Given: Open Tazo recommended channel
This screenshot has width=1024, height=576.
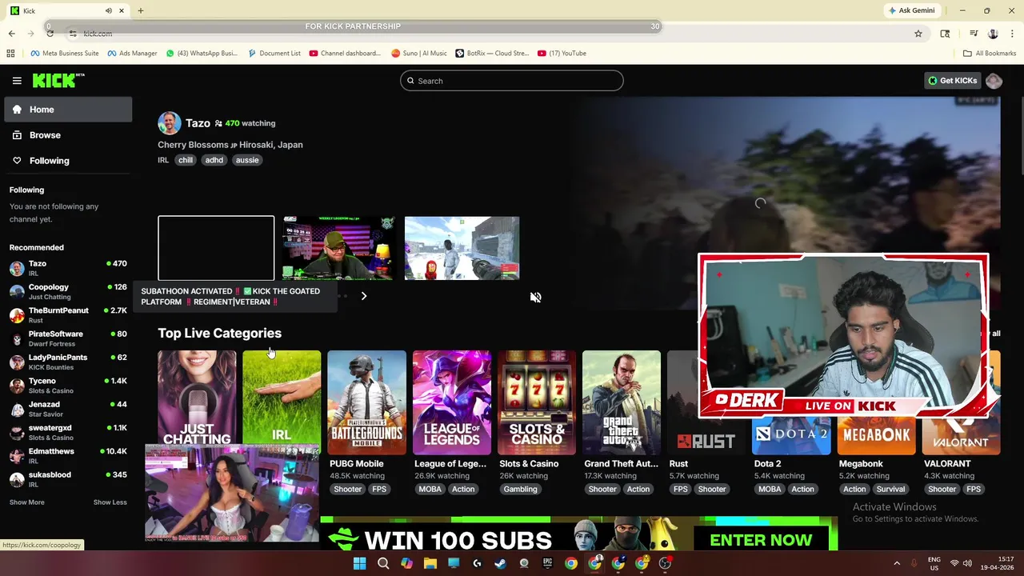Looking at the screenshot, I should tap(68, 268).
